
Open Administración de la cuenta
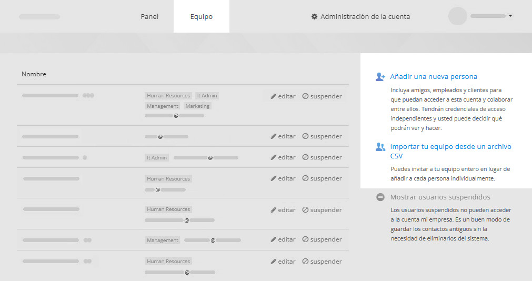(365, 17)
